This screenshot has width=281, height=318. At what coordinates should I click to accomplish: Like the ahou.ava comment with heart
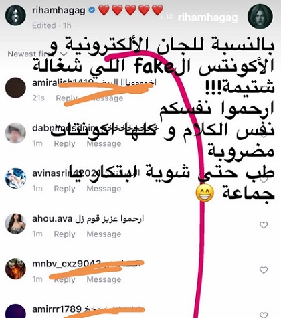264,225
